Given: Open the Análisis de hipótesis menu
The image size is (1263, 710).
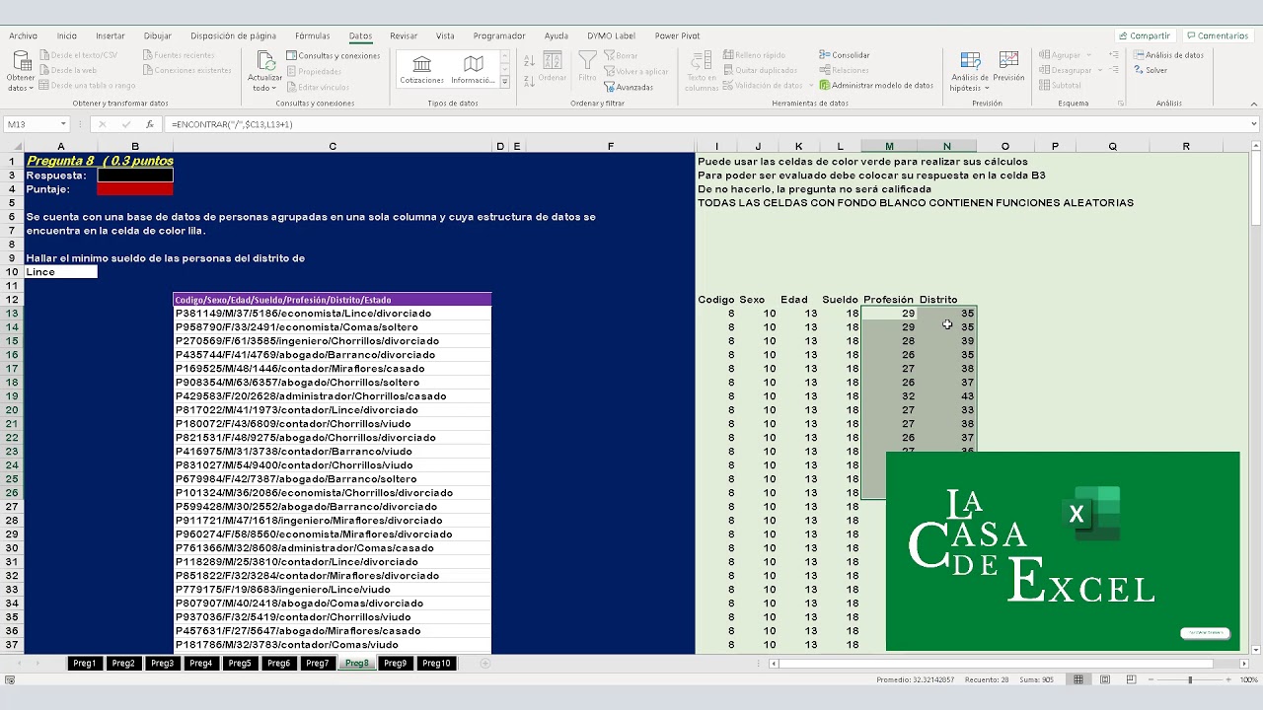Looking at the screenshot, I should [970, 71].
